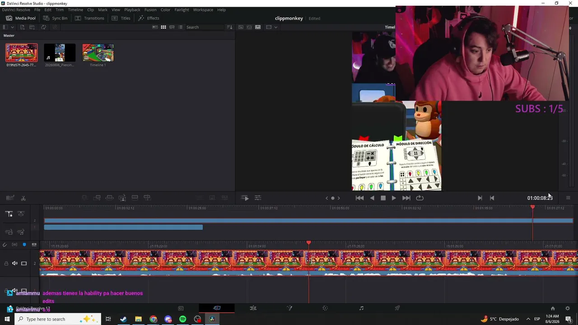The image size is (578, 325).
Task: Open the Transitions panel
Action: coord(89,18)
